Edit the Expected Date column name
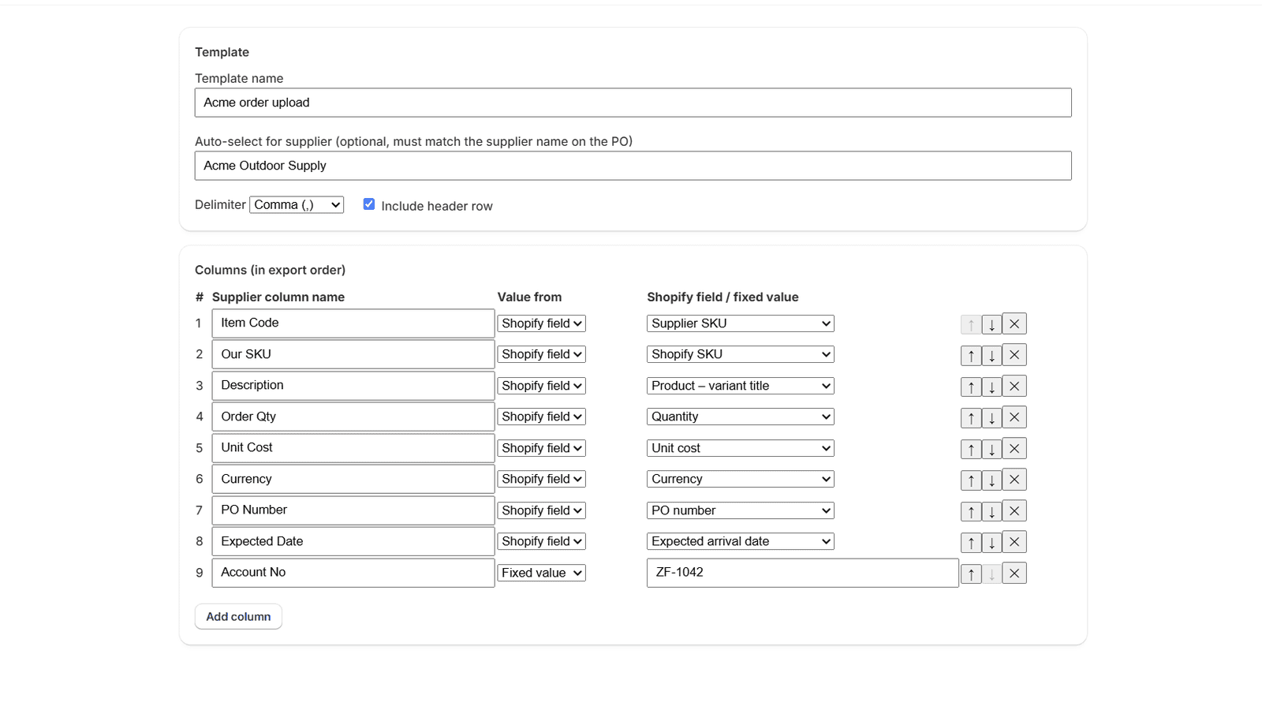This screenshot has width=1262, height=710. 353,541
